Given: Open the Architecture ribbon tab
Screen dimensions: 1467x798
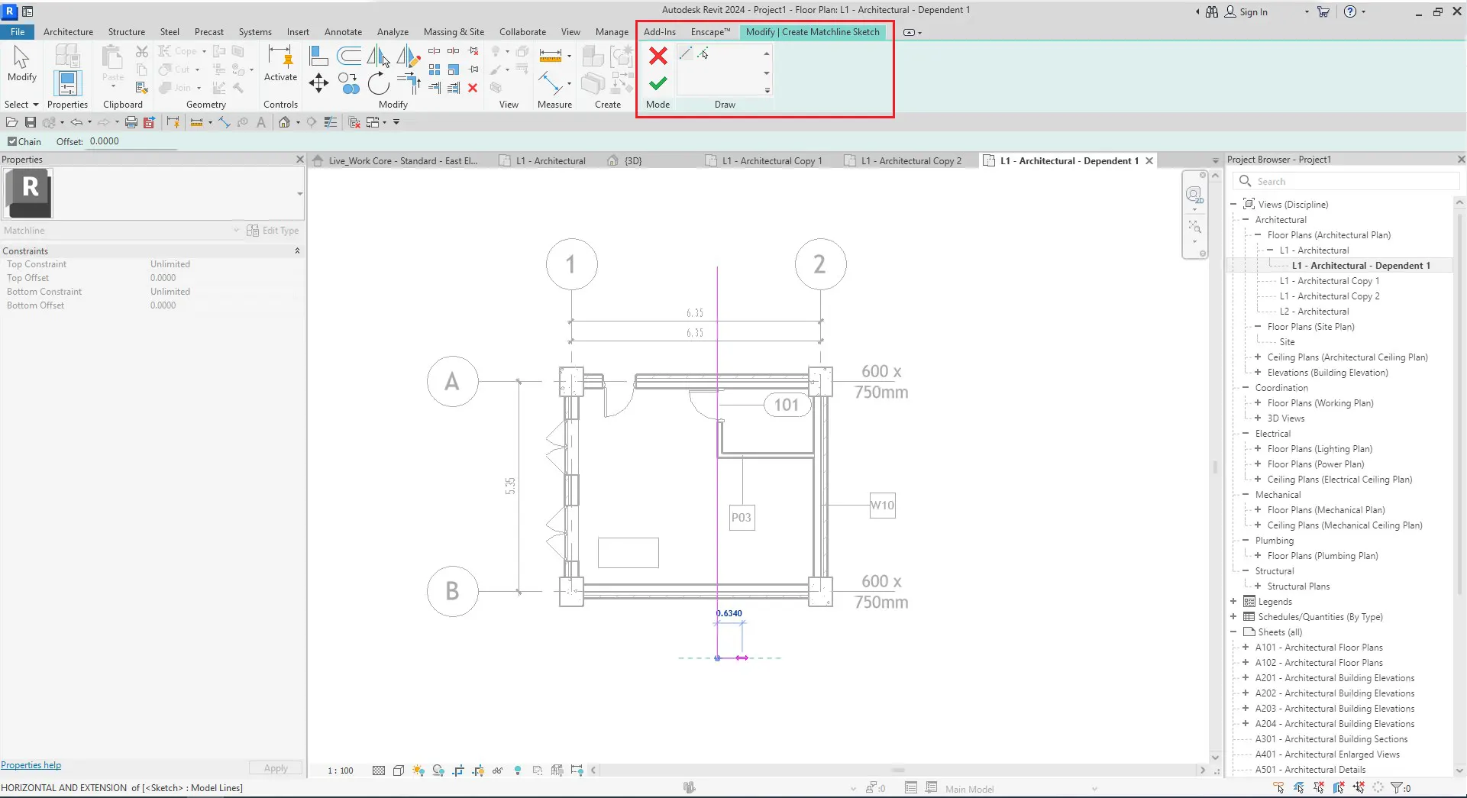Looking at the screenshot, I should [68, 32].
